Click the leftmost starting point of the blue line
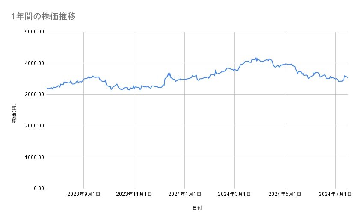 coord(47,89)
